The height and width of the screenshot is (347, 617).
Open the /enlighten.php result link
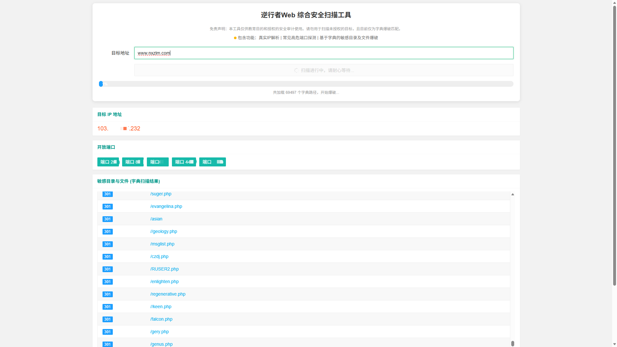click(x=164, y=281)
